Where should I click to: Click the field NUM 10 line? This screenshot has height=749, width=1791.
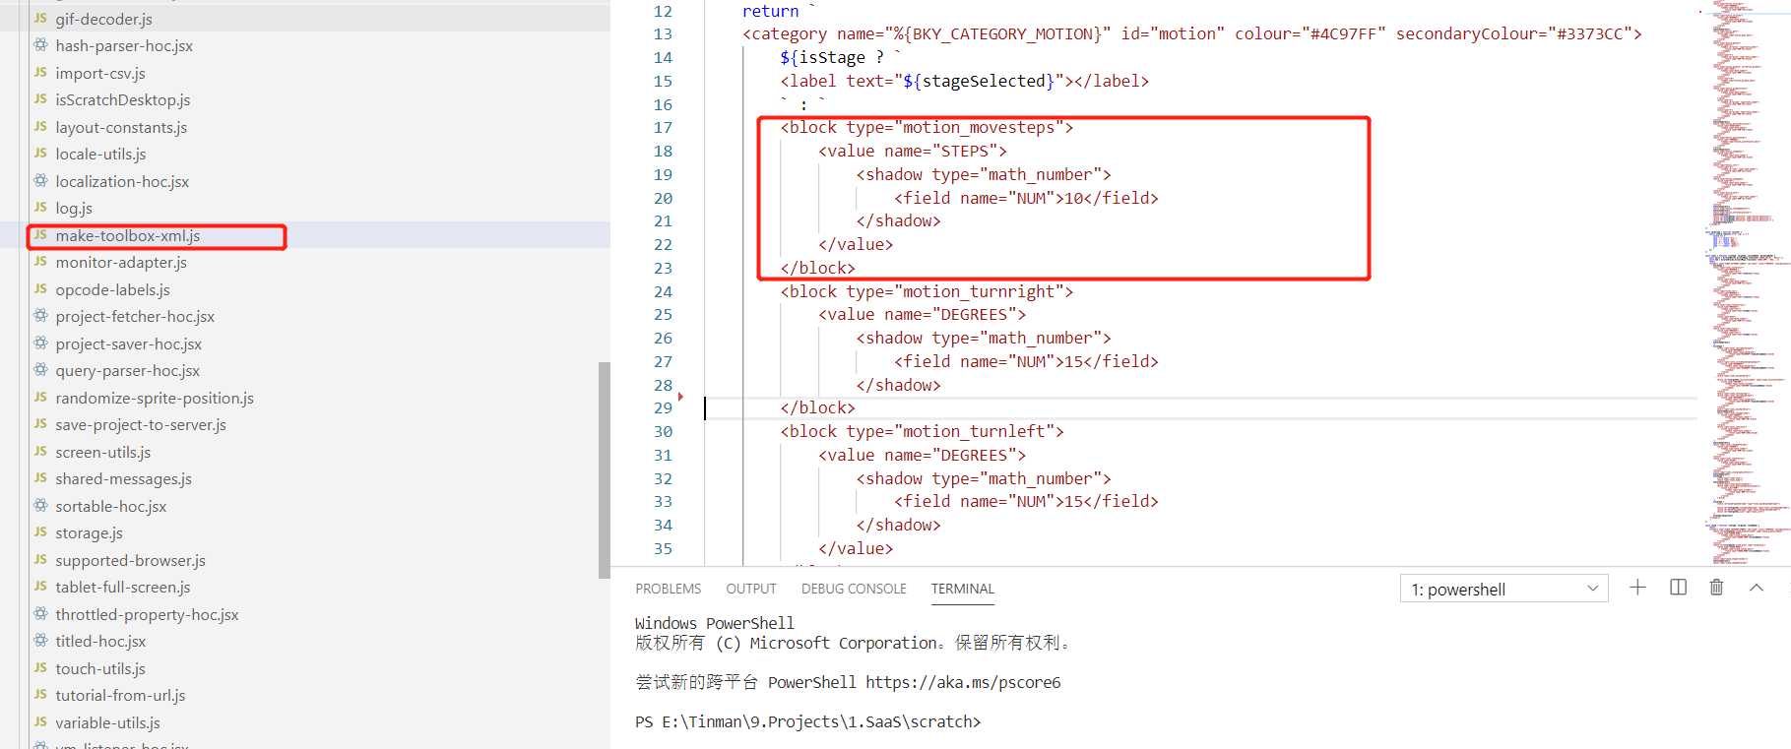point(1026,198)
